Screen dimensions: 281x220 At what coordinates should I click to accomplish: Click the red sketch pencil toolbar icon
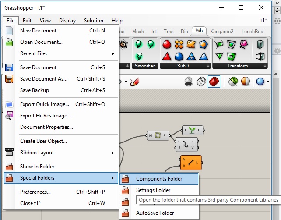pos(134,82)
